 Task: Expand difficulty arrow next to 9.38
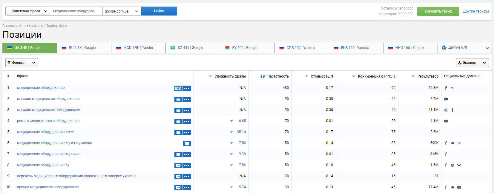pos(231,154)
